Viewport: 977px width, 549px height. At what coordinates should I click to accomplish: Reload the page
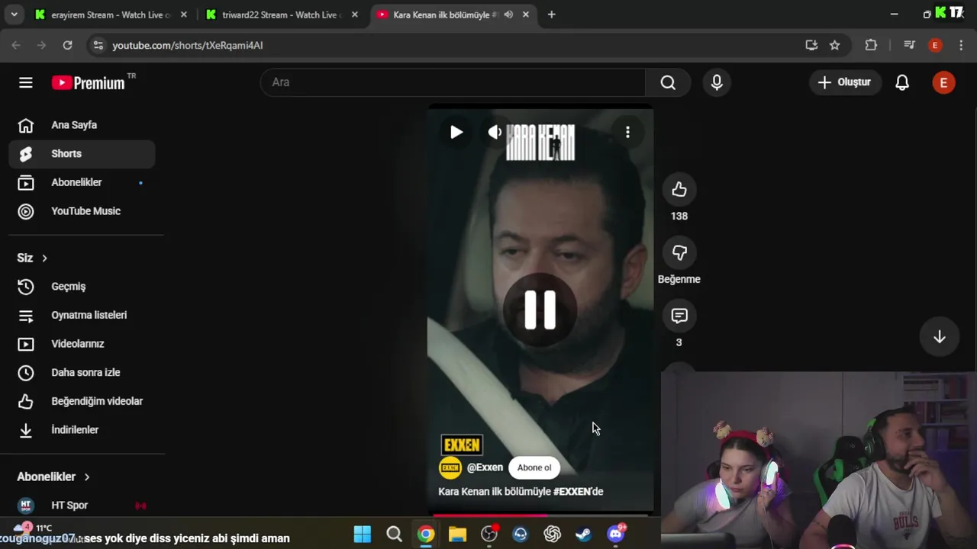tap(67, 45)
